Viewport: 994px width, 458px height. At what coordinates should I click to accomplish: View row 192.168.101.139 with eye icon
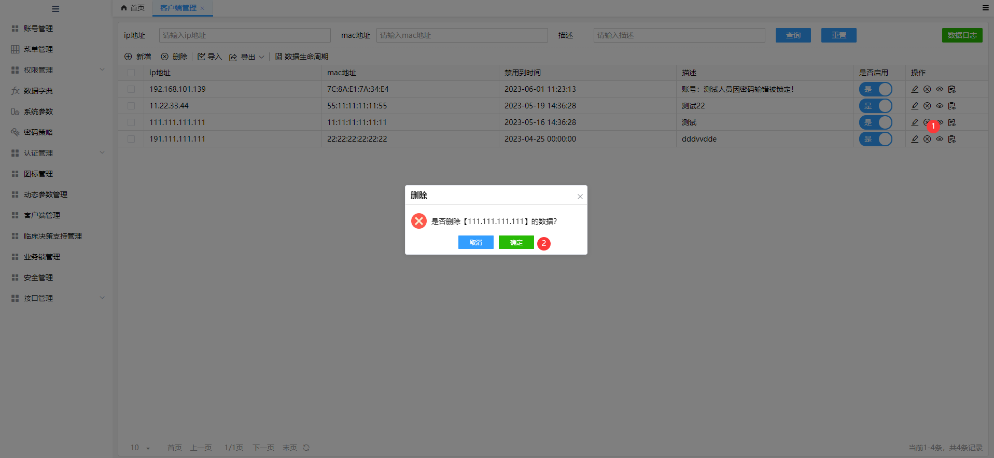(x=940, y=89)
